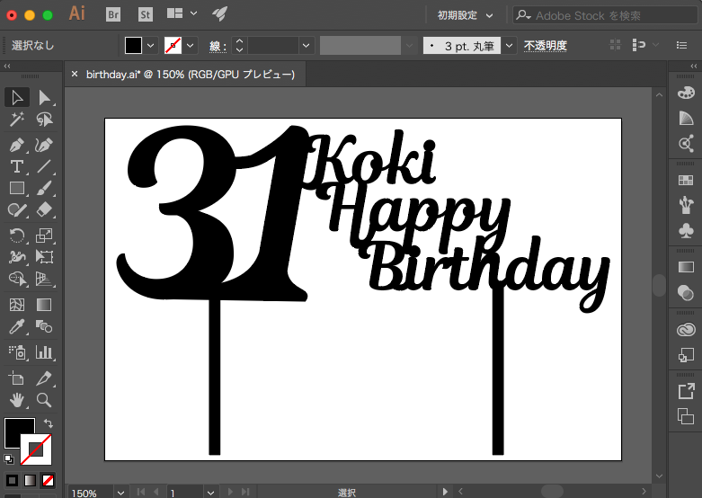Select the Magic Wand tool
Screen dimensions: 702x498
pos(17,120)
